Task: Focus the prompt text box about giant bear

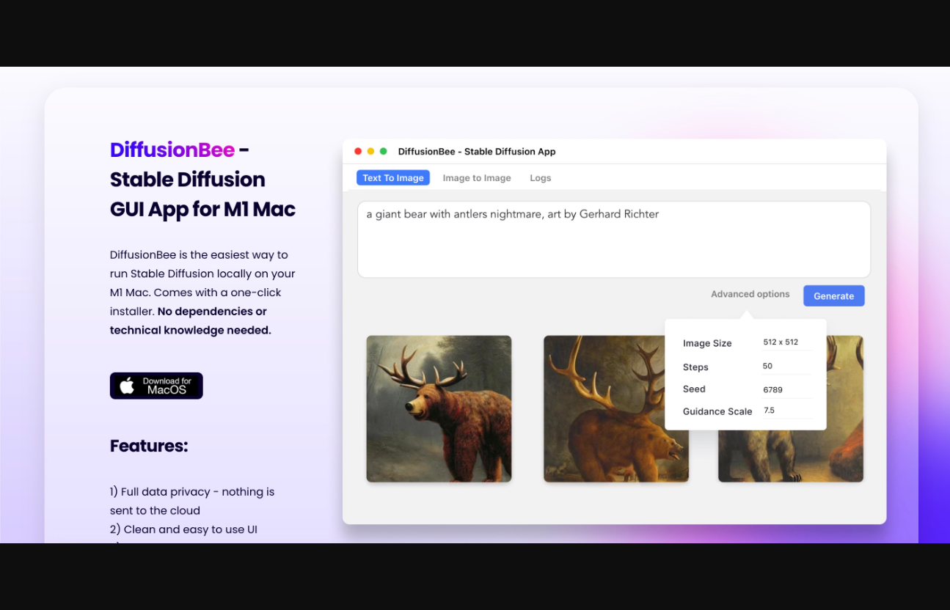Action: 613,240
